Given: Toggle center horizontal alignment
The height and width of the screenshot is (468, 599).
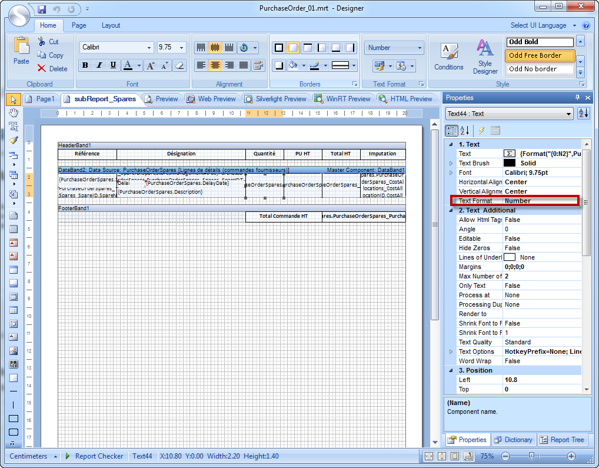Looking at the screenshot, I should (x=215, y=66).
